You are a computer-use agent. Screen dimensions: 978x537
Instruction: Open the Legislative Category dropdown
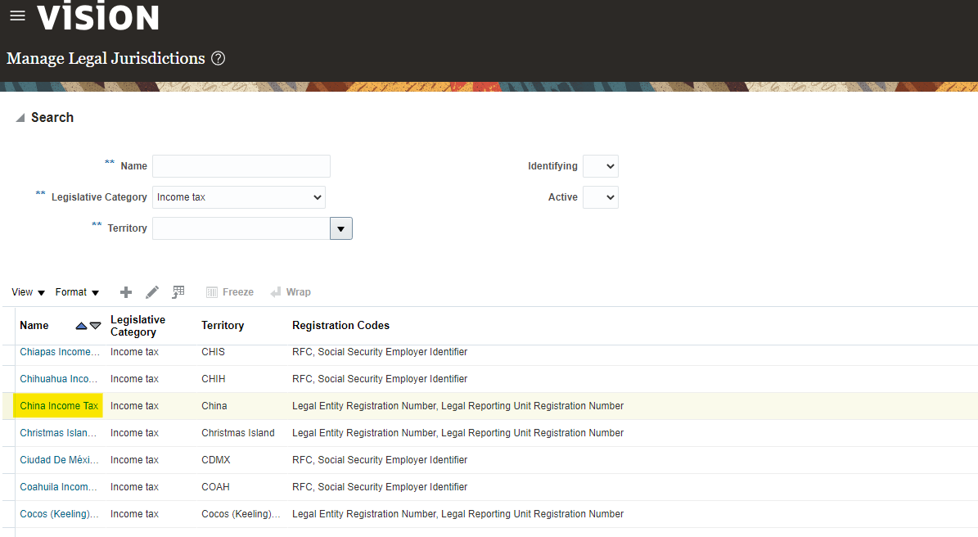coord(239,197)
